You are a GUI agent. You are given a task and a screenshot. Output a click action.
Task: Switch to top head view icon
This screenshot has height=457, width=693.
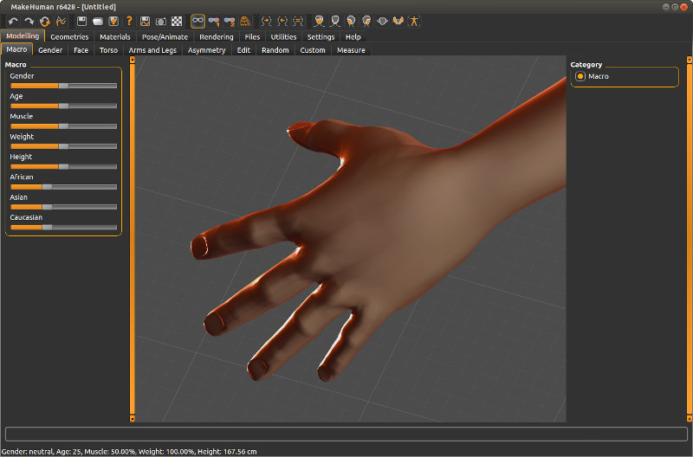382,21
